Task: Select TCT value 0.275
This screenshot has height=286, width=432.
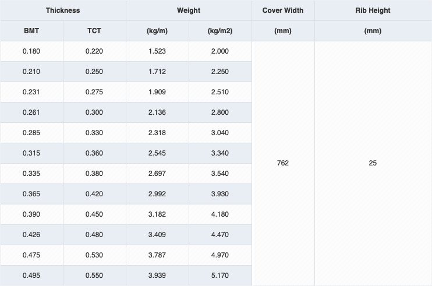Action: click(94, 92)
